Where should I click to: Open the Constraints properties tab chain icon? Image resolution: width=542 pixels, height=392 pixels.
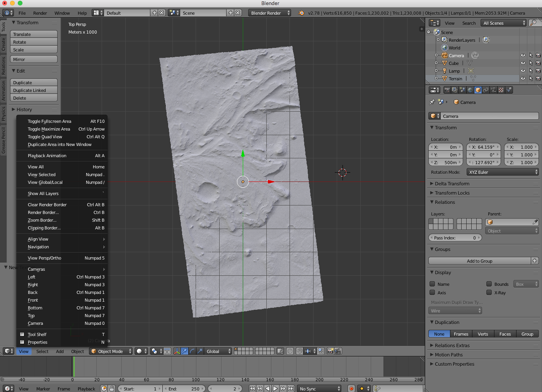click(486, 90)
